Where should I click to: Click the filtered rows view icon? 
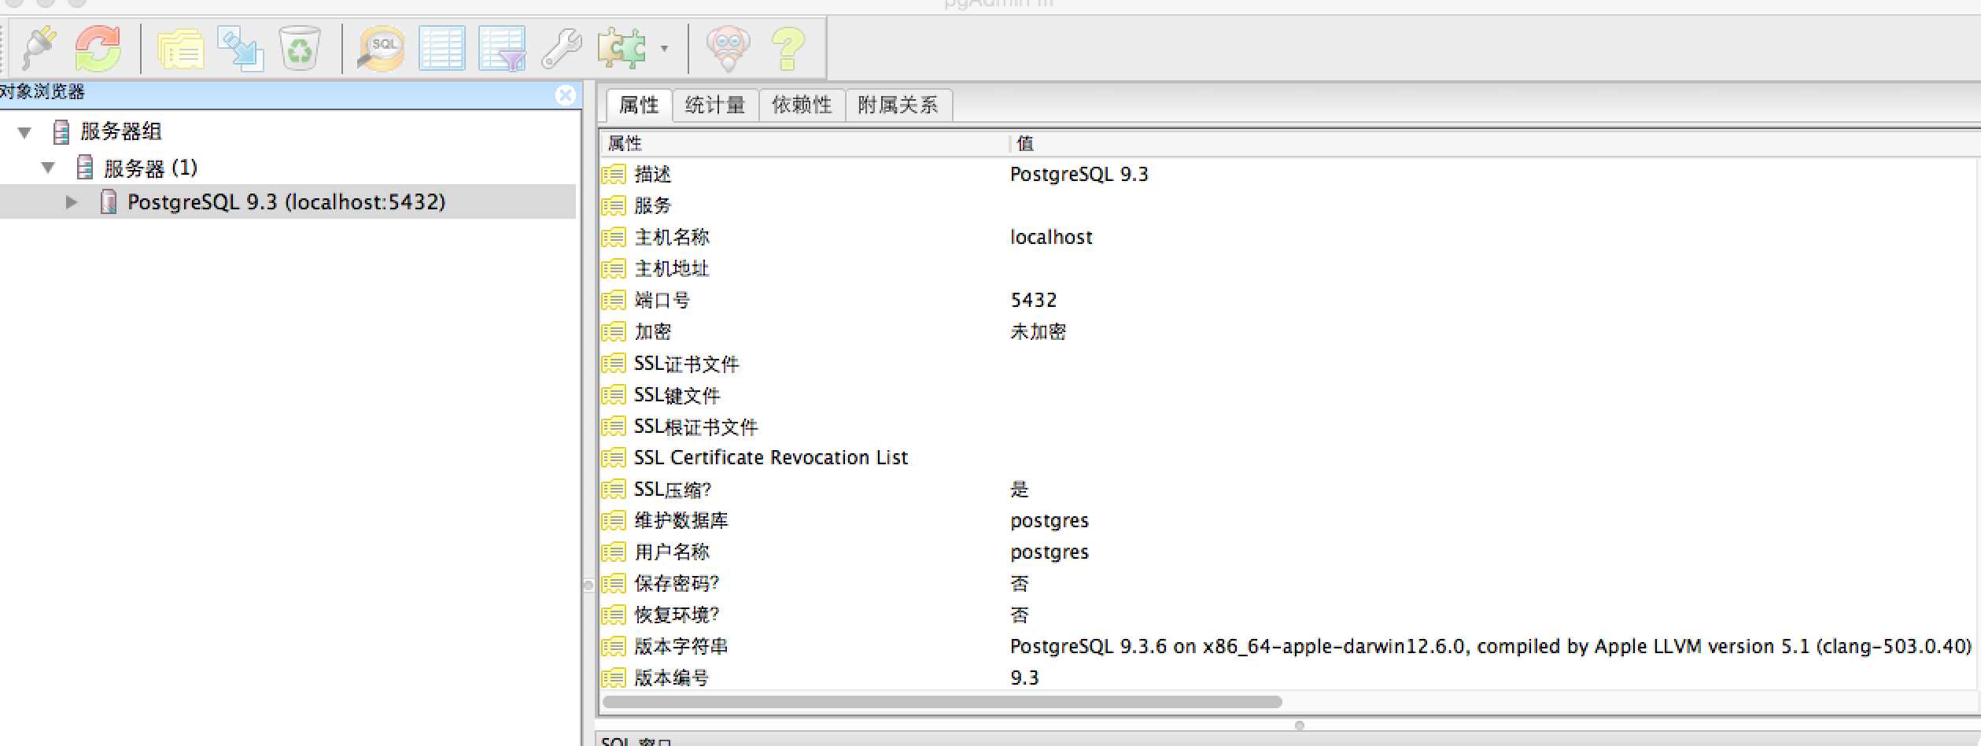tap(502, 49)
